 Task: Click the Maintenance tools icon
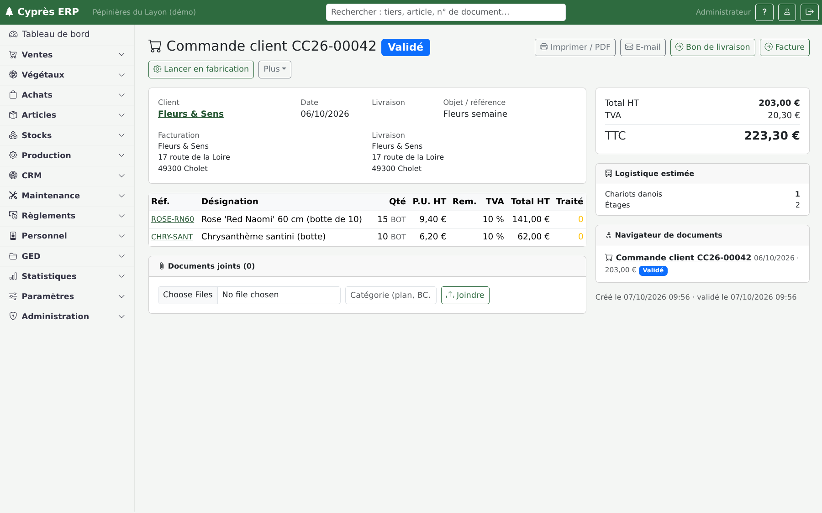13,196
